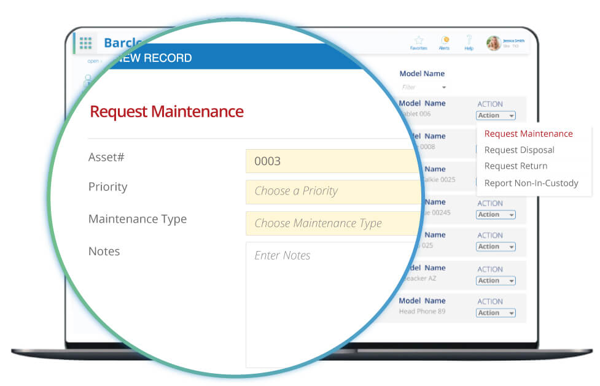Viewport: 600px width, 386px height.
Task: Open the Action dropdown in the AZ row
Action: (x=496, y=281)
